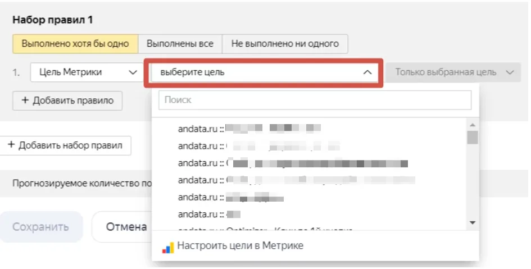Open the 'Настроить цели в Метрике' link
The image size is (531, 269).
click(x=240, y=245)
